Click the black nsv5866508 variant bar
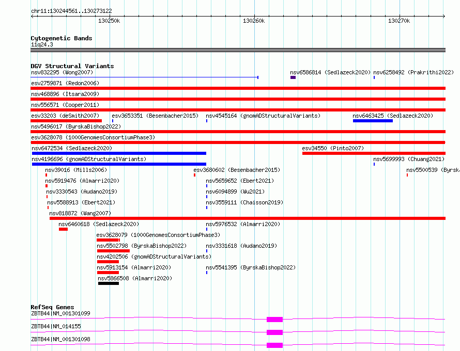The image size is (460, 351). tap(108, 283)
